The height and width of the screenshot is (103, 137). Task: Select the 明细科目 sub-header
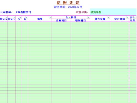tap(80, 21)
